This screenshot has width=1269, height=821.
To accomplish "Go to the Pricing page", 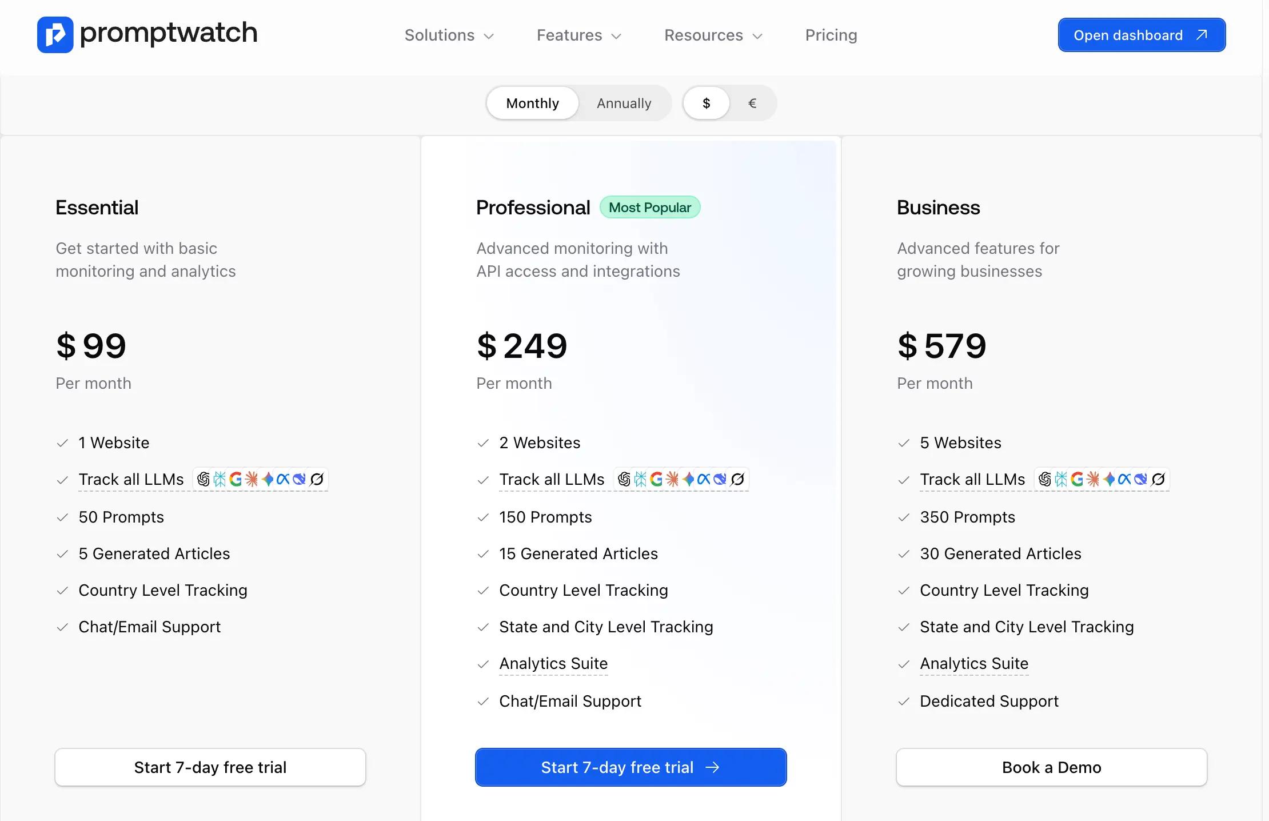I will pos(831,35).
